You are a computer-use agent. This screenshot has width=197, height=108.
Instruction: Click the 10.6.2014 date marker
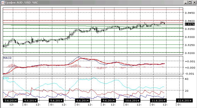(x=132, y=100)
